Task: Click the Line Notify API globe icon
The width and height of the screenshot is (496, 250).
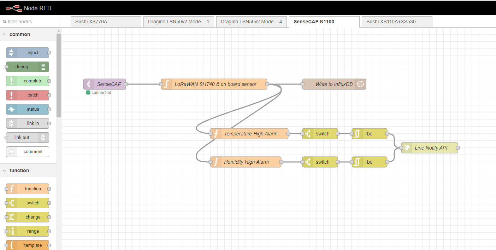Action: pos(407,148)
